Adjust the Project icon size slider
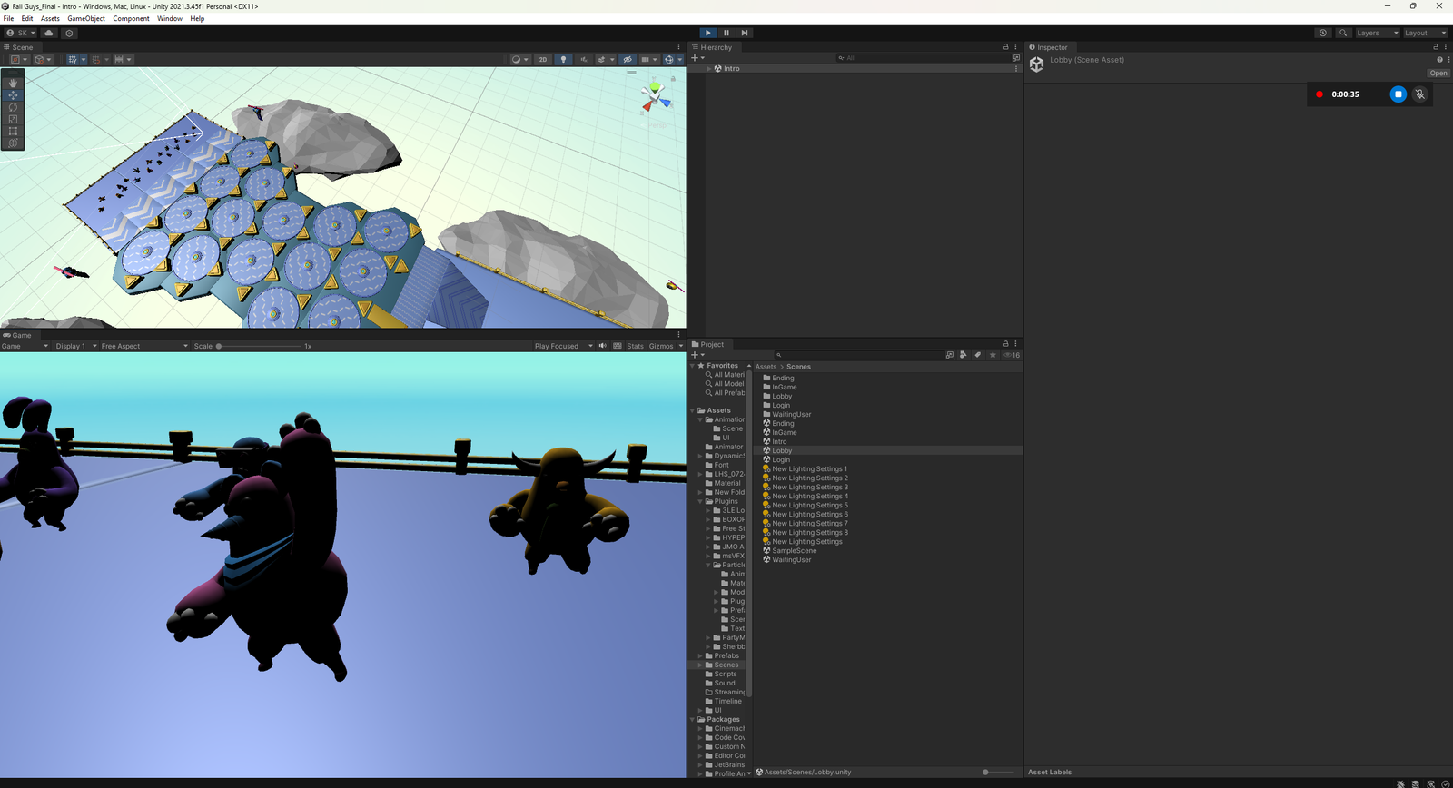This screenshot has width=1453, height=788. 998,773
